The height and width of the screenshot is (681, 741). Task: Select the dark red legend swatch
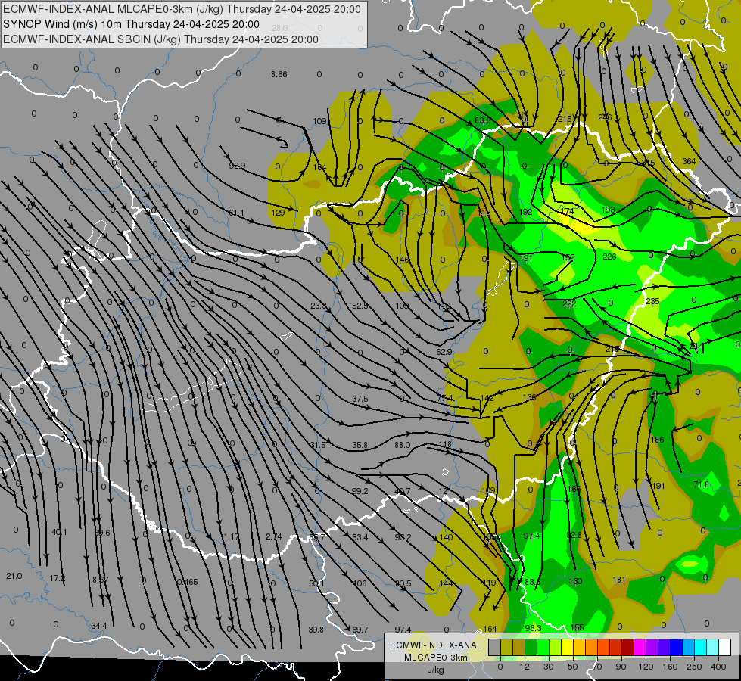point(627,648)
